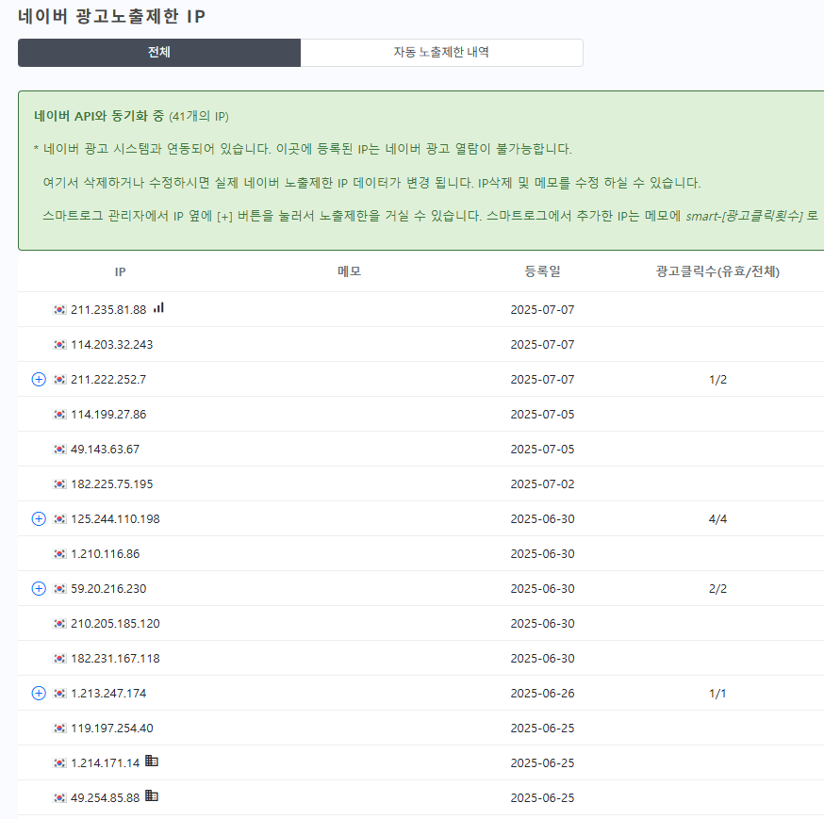Screen dimensions: 824x819
Task: Click the flag icon beside 1.210.116.86
Action: point(60,554)
